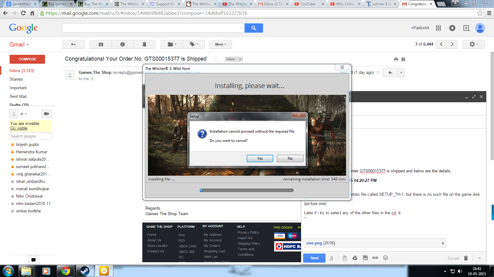Screen dimensions: 494x277
Task: Open chat with Nitin Chidrawar
Action: click(x=29, y=196)
